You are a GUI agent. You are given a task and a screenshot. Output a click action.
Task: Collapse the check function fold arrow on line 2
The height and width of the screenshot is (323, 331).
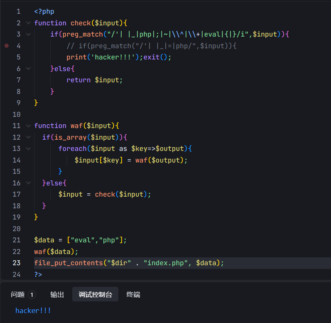(28, 23)
